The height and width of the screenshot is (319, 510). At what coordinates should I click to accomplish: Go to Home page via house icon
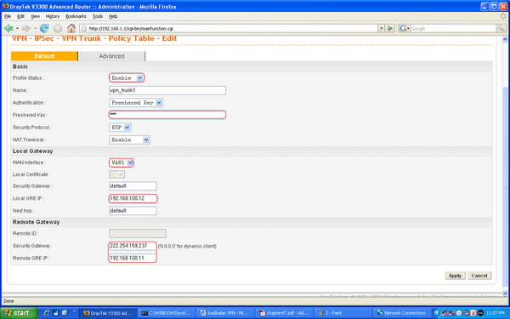click(71, 28)
